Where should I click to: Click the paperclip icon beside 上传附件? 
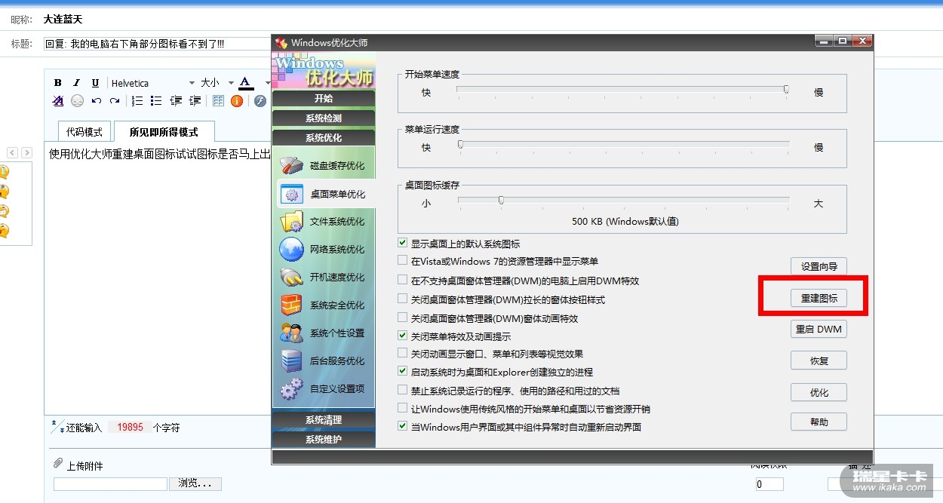pyautogui.click(x=57, y=463)
